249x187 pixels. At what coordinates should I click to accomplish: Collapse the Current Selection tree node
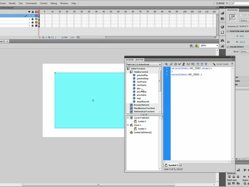128,118
